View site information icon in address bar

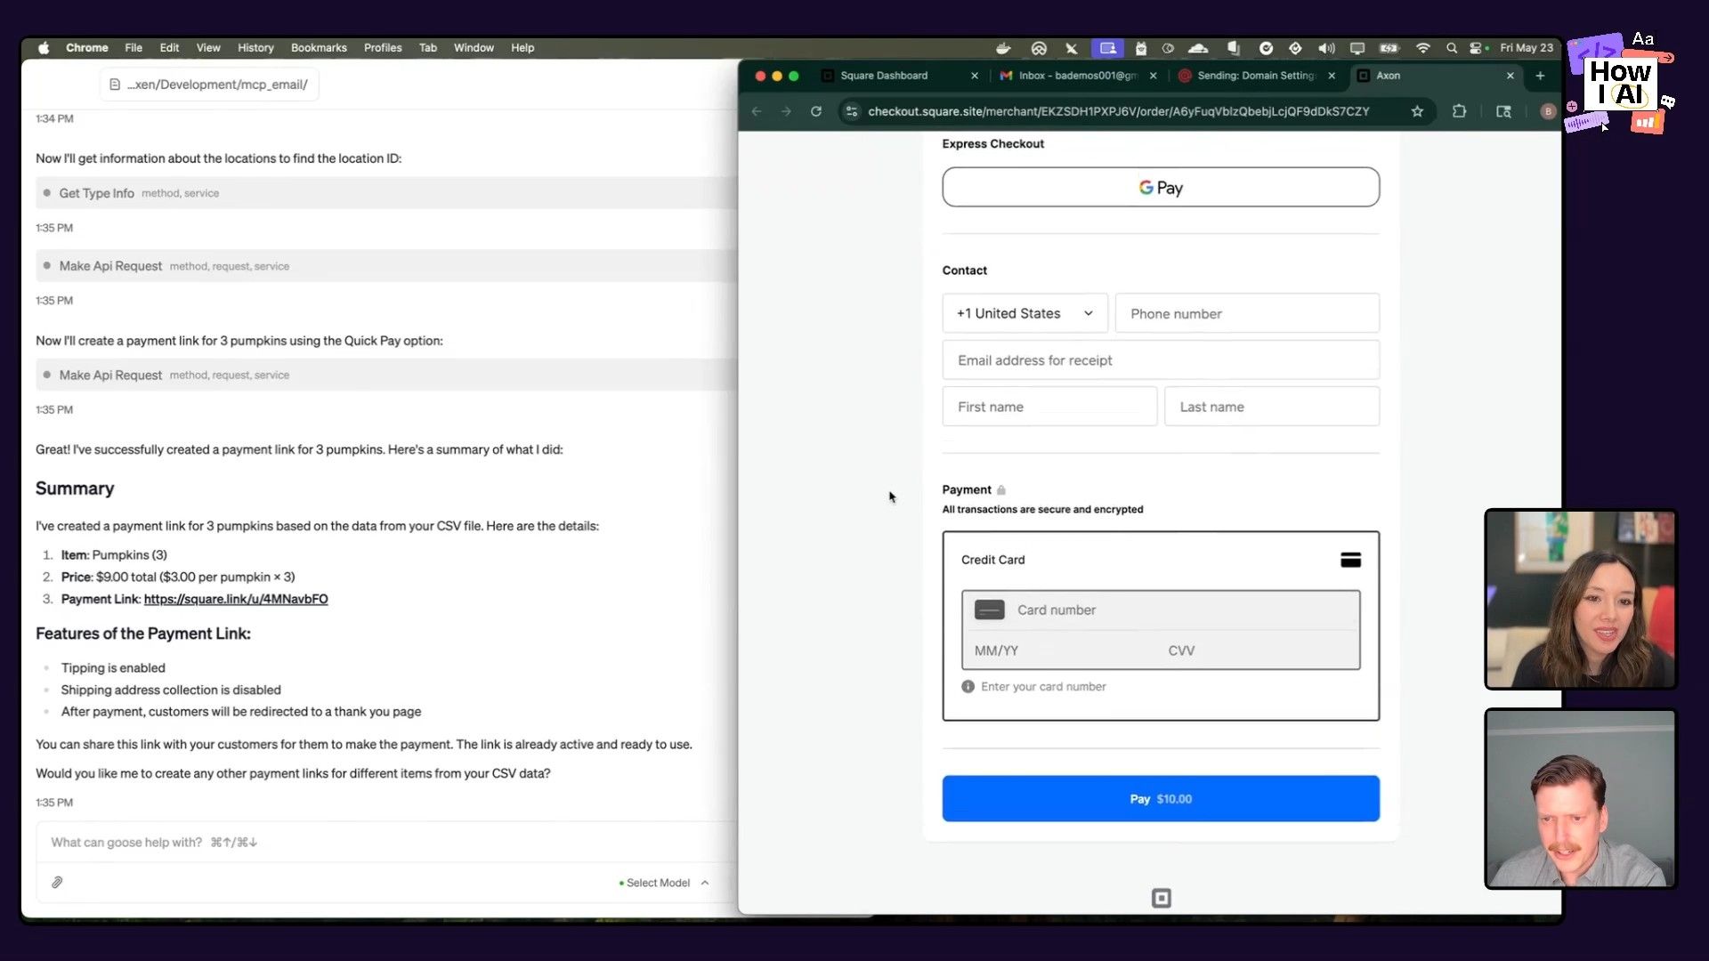click(852, 111)
